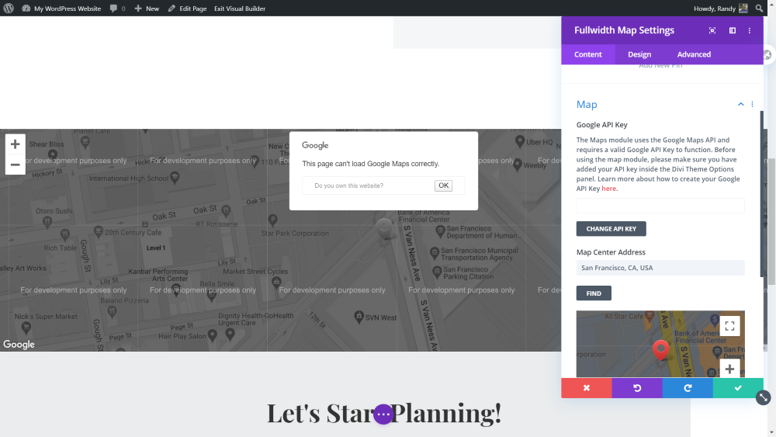The image size is (776, 437).
Task: Save settings with green checkmark
Action: tap(738, 388)
